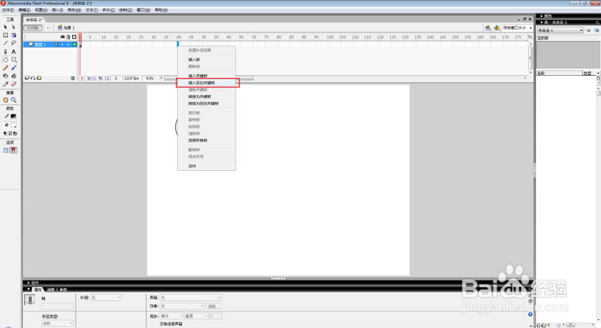Open the 同步 sync event dropdown
601x328 pixels.
(x=171, y=316)
